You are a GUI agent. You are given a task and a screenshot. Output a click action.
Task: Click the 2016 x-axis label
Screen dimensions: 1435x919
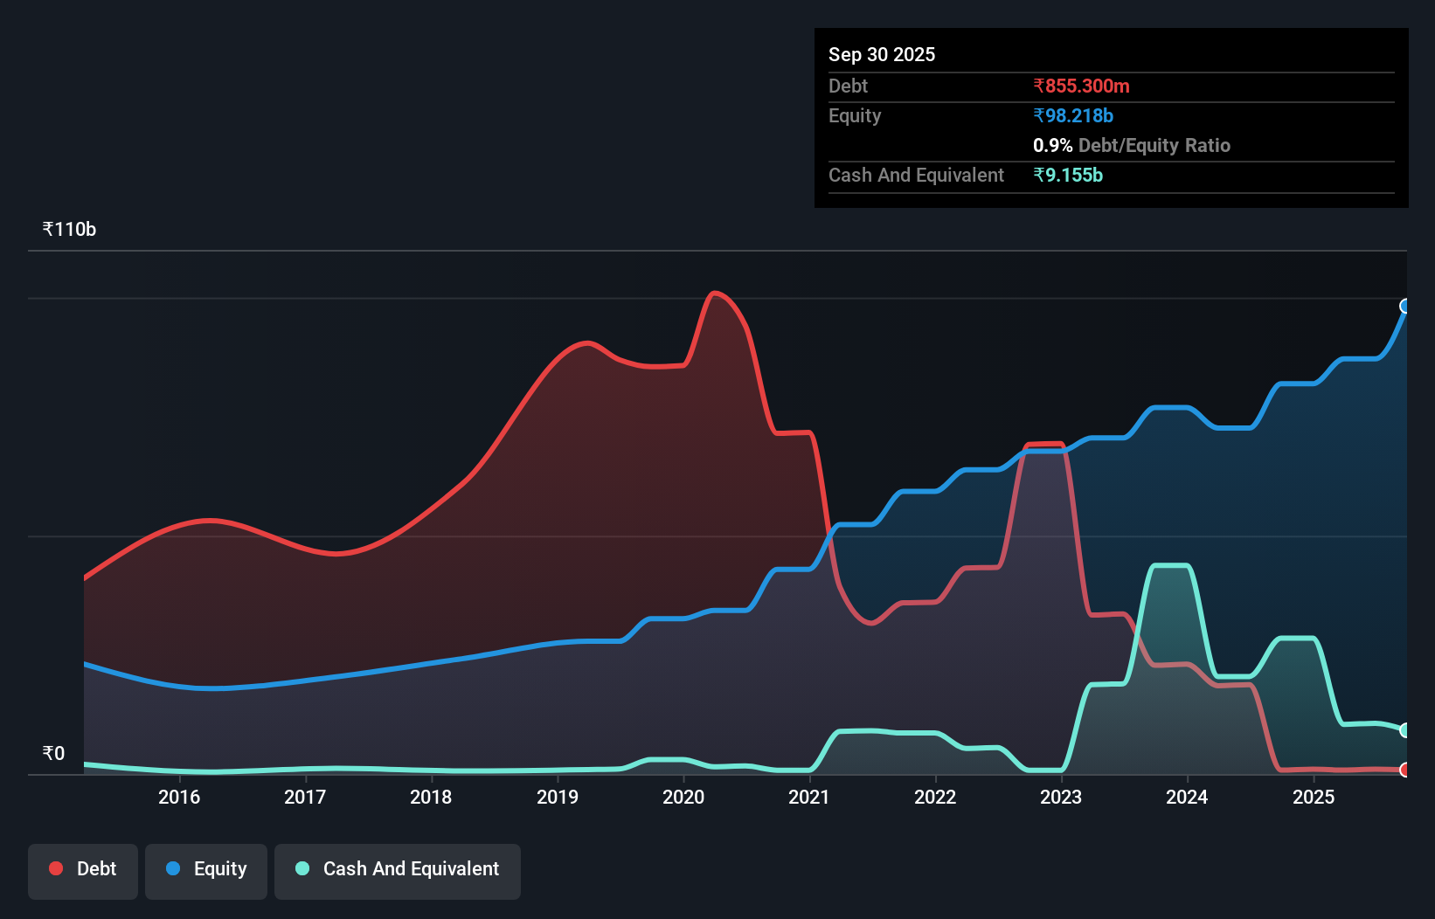coord(179,797)
